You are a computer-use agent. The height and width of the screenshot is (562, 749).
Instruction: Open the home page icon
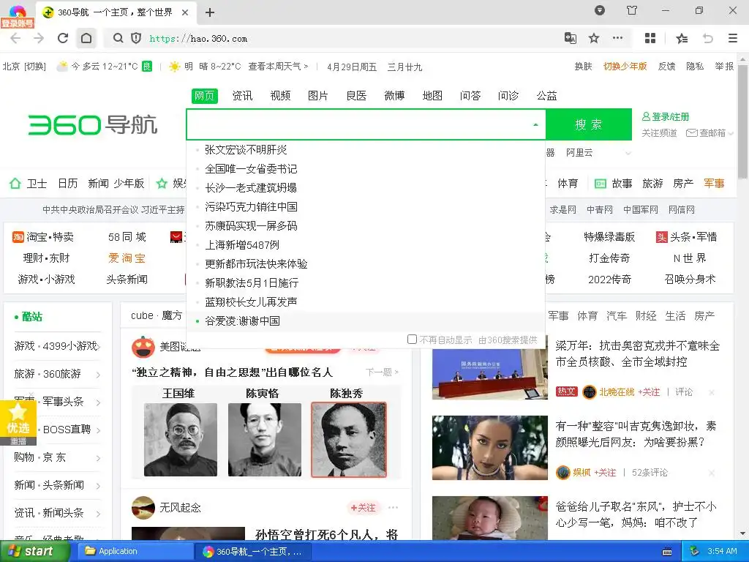coord(86,38)
